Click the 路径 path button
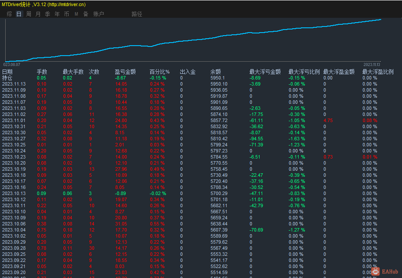 (x=137, y=14)
